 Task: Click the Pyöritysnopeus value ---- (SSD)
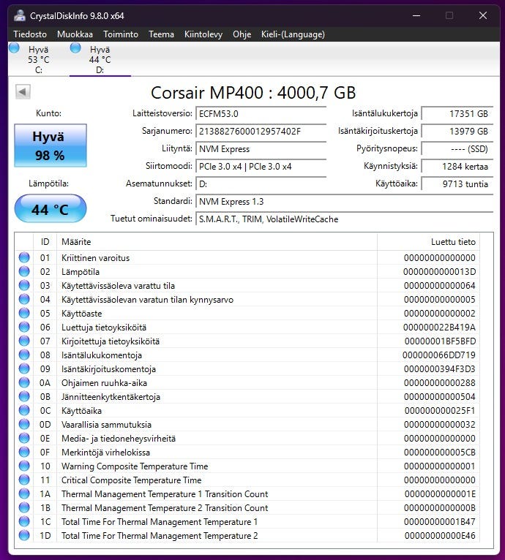(457, 149)
